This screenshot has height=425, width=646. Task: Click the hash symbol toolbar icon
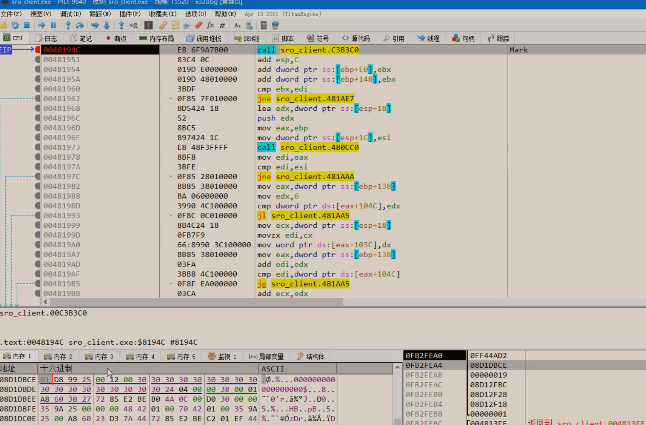(222, 25)
